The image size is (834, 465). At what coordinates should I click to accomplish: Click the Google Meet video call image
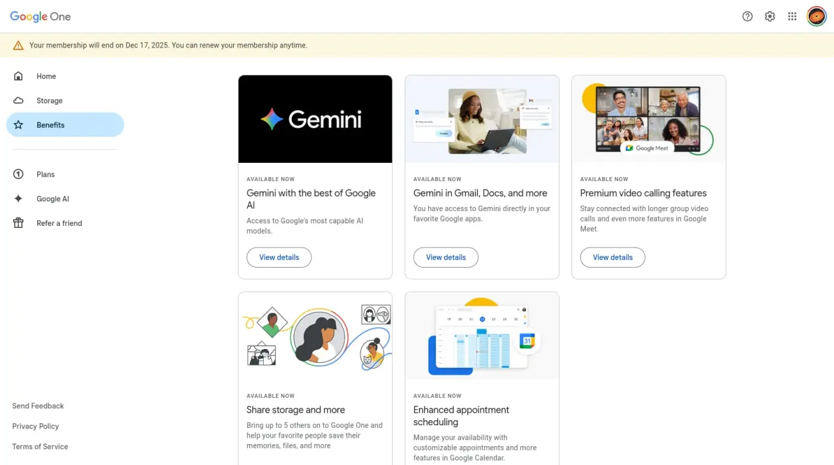click(x=649, y=119)
